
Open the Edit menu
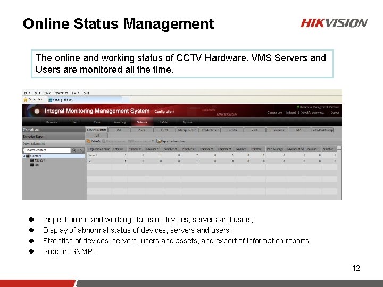(37, 93)
